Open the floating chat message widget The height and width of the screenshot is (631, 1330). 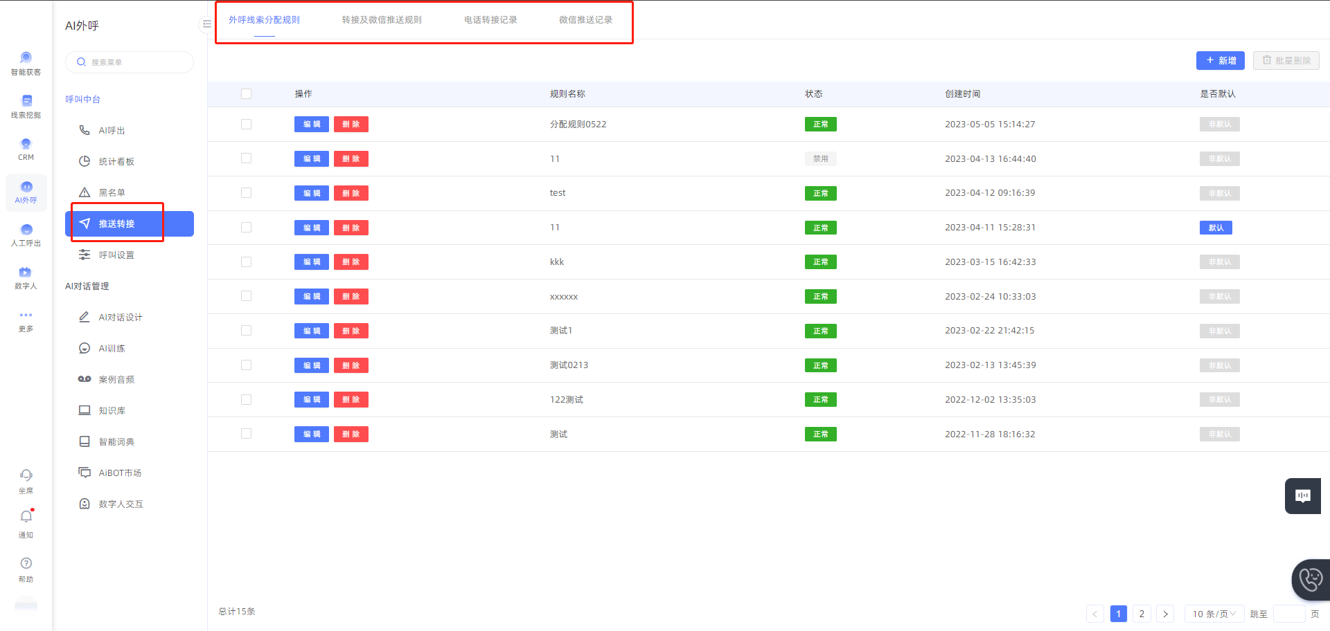coord(1303,495)
